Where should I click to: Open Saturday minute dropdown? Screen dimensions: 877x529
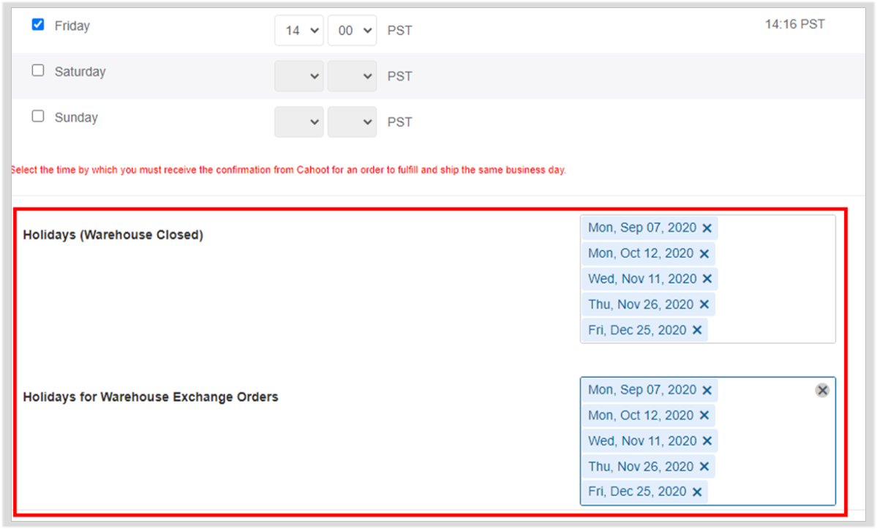352,76
